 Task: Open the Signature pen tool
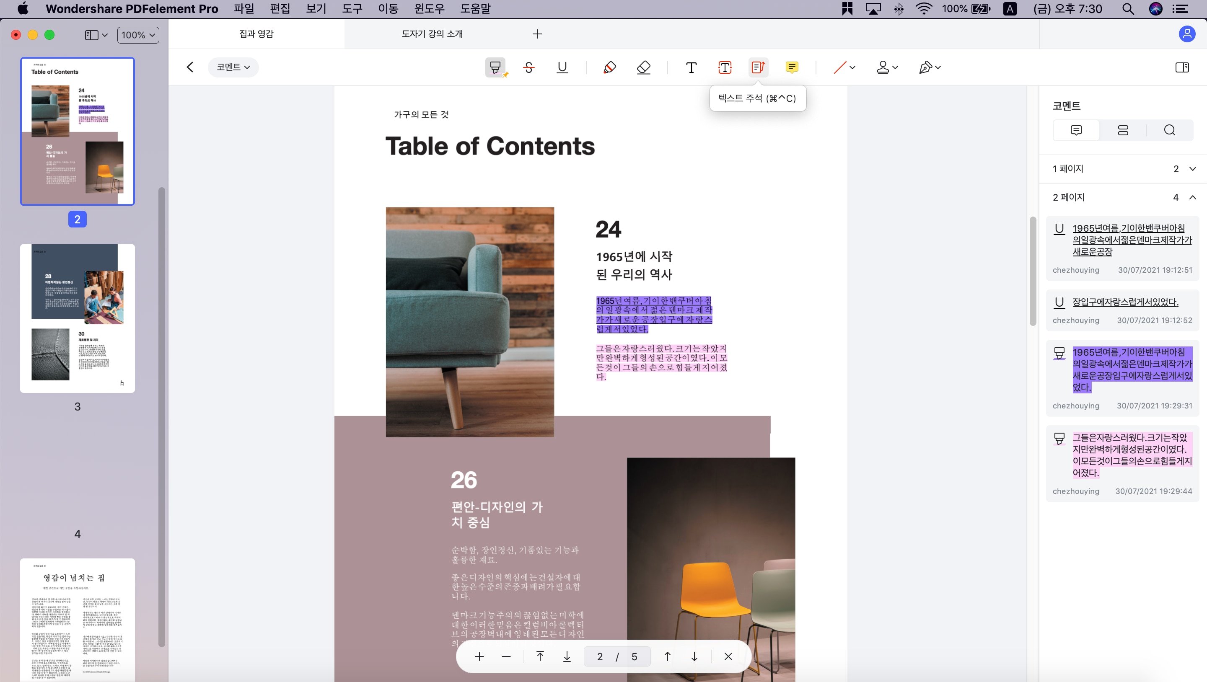click(925, 67)
